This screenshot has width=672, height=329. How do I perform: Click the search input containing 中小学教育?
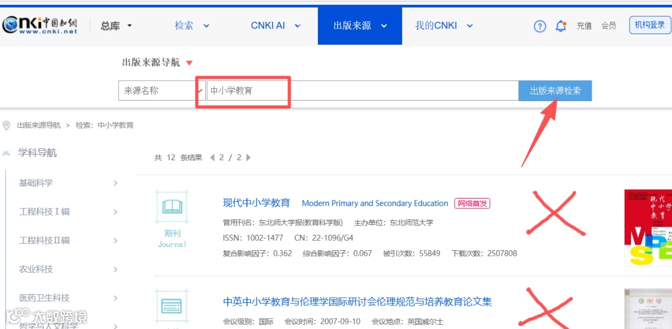363,91
